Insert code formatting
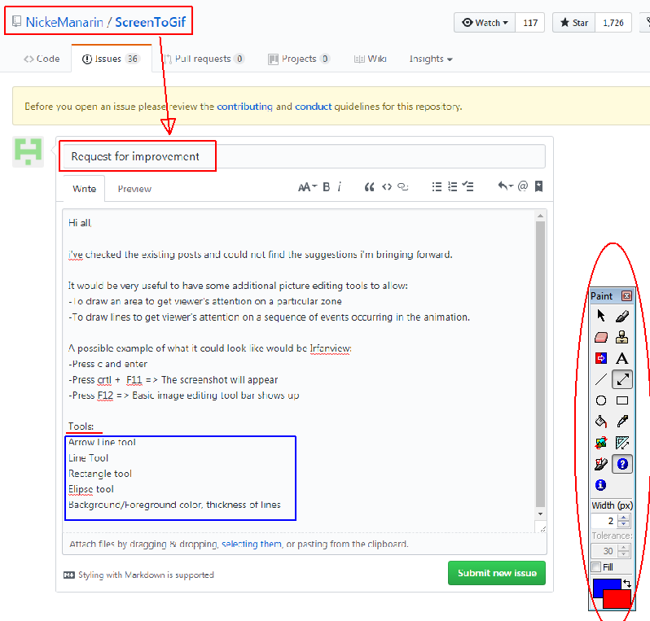650x621 pixels. pyautogui.click(x=387, y=187)
